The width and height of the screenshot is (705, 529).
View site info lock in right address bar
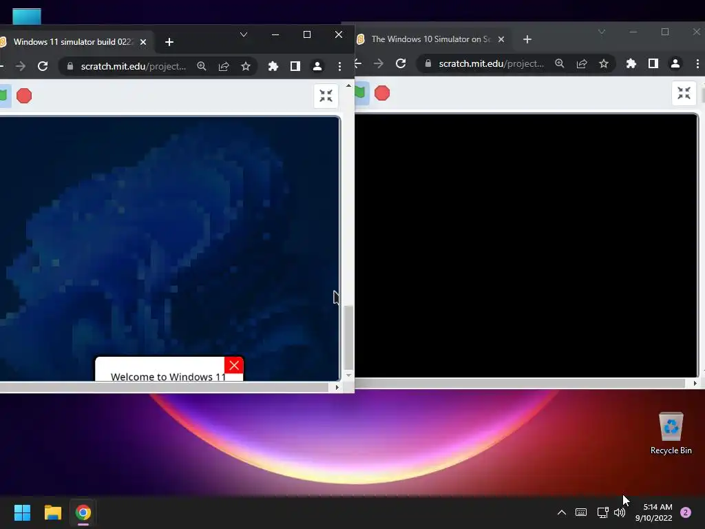(x=428, y=63)
